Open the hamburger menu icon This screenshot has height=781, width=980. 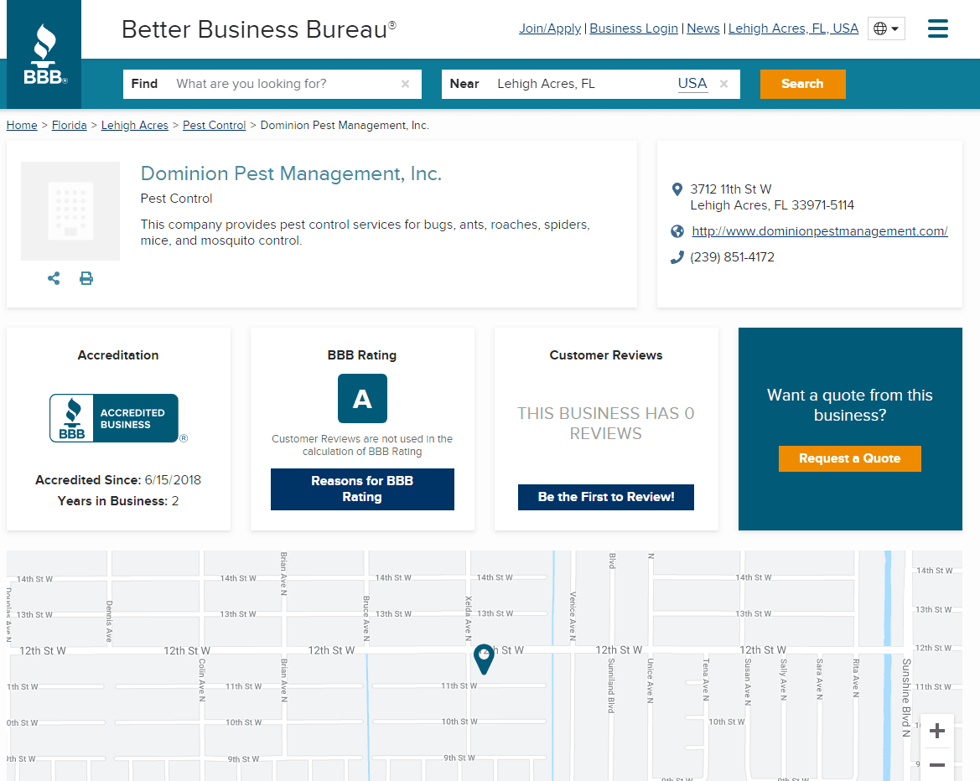pyautogui.click(x=937, y=28)
